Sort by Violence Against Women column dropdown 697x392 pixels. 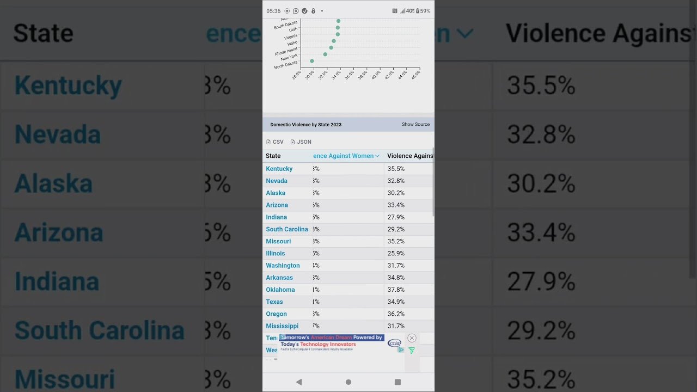click(x=377, y=156)
